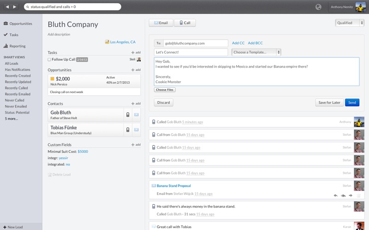
Task: Click the Delete Lead trash icon
Action: [x=50, y=175]
